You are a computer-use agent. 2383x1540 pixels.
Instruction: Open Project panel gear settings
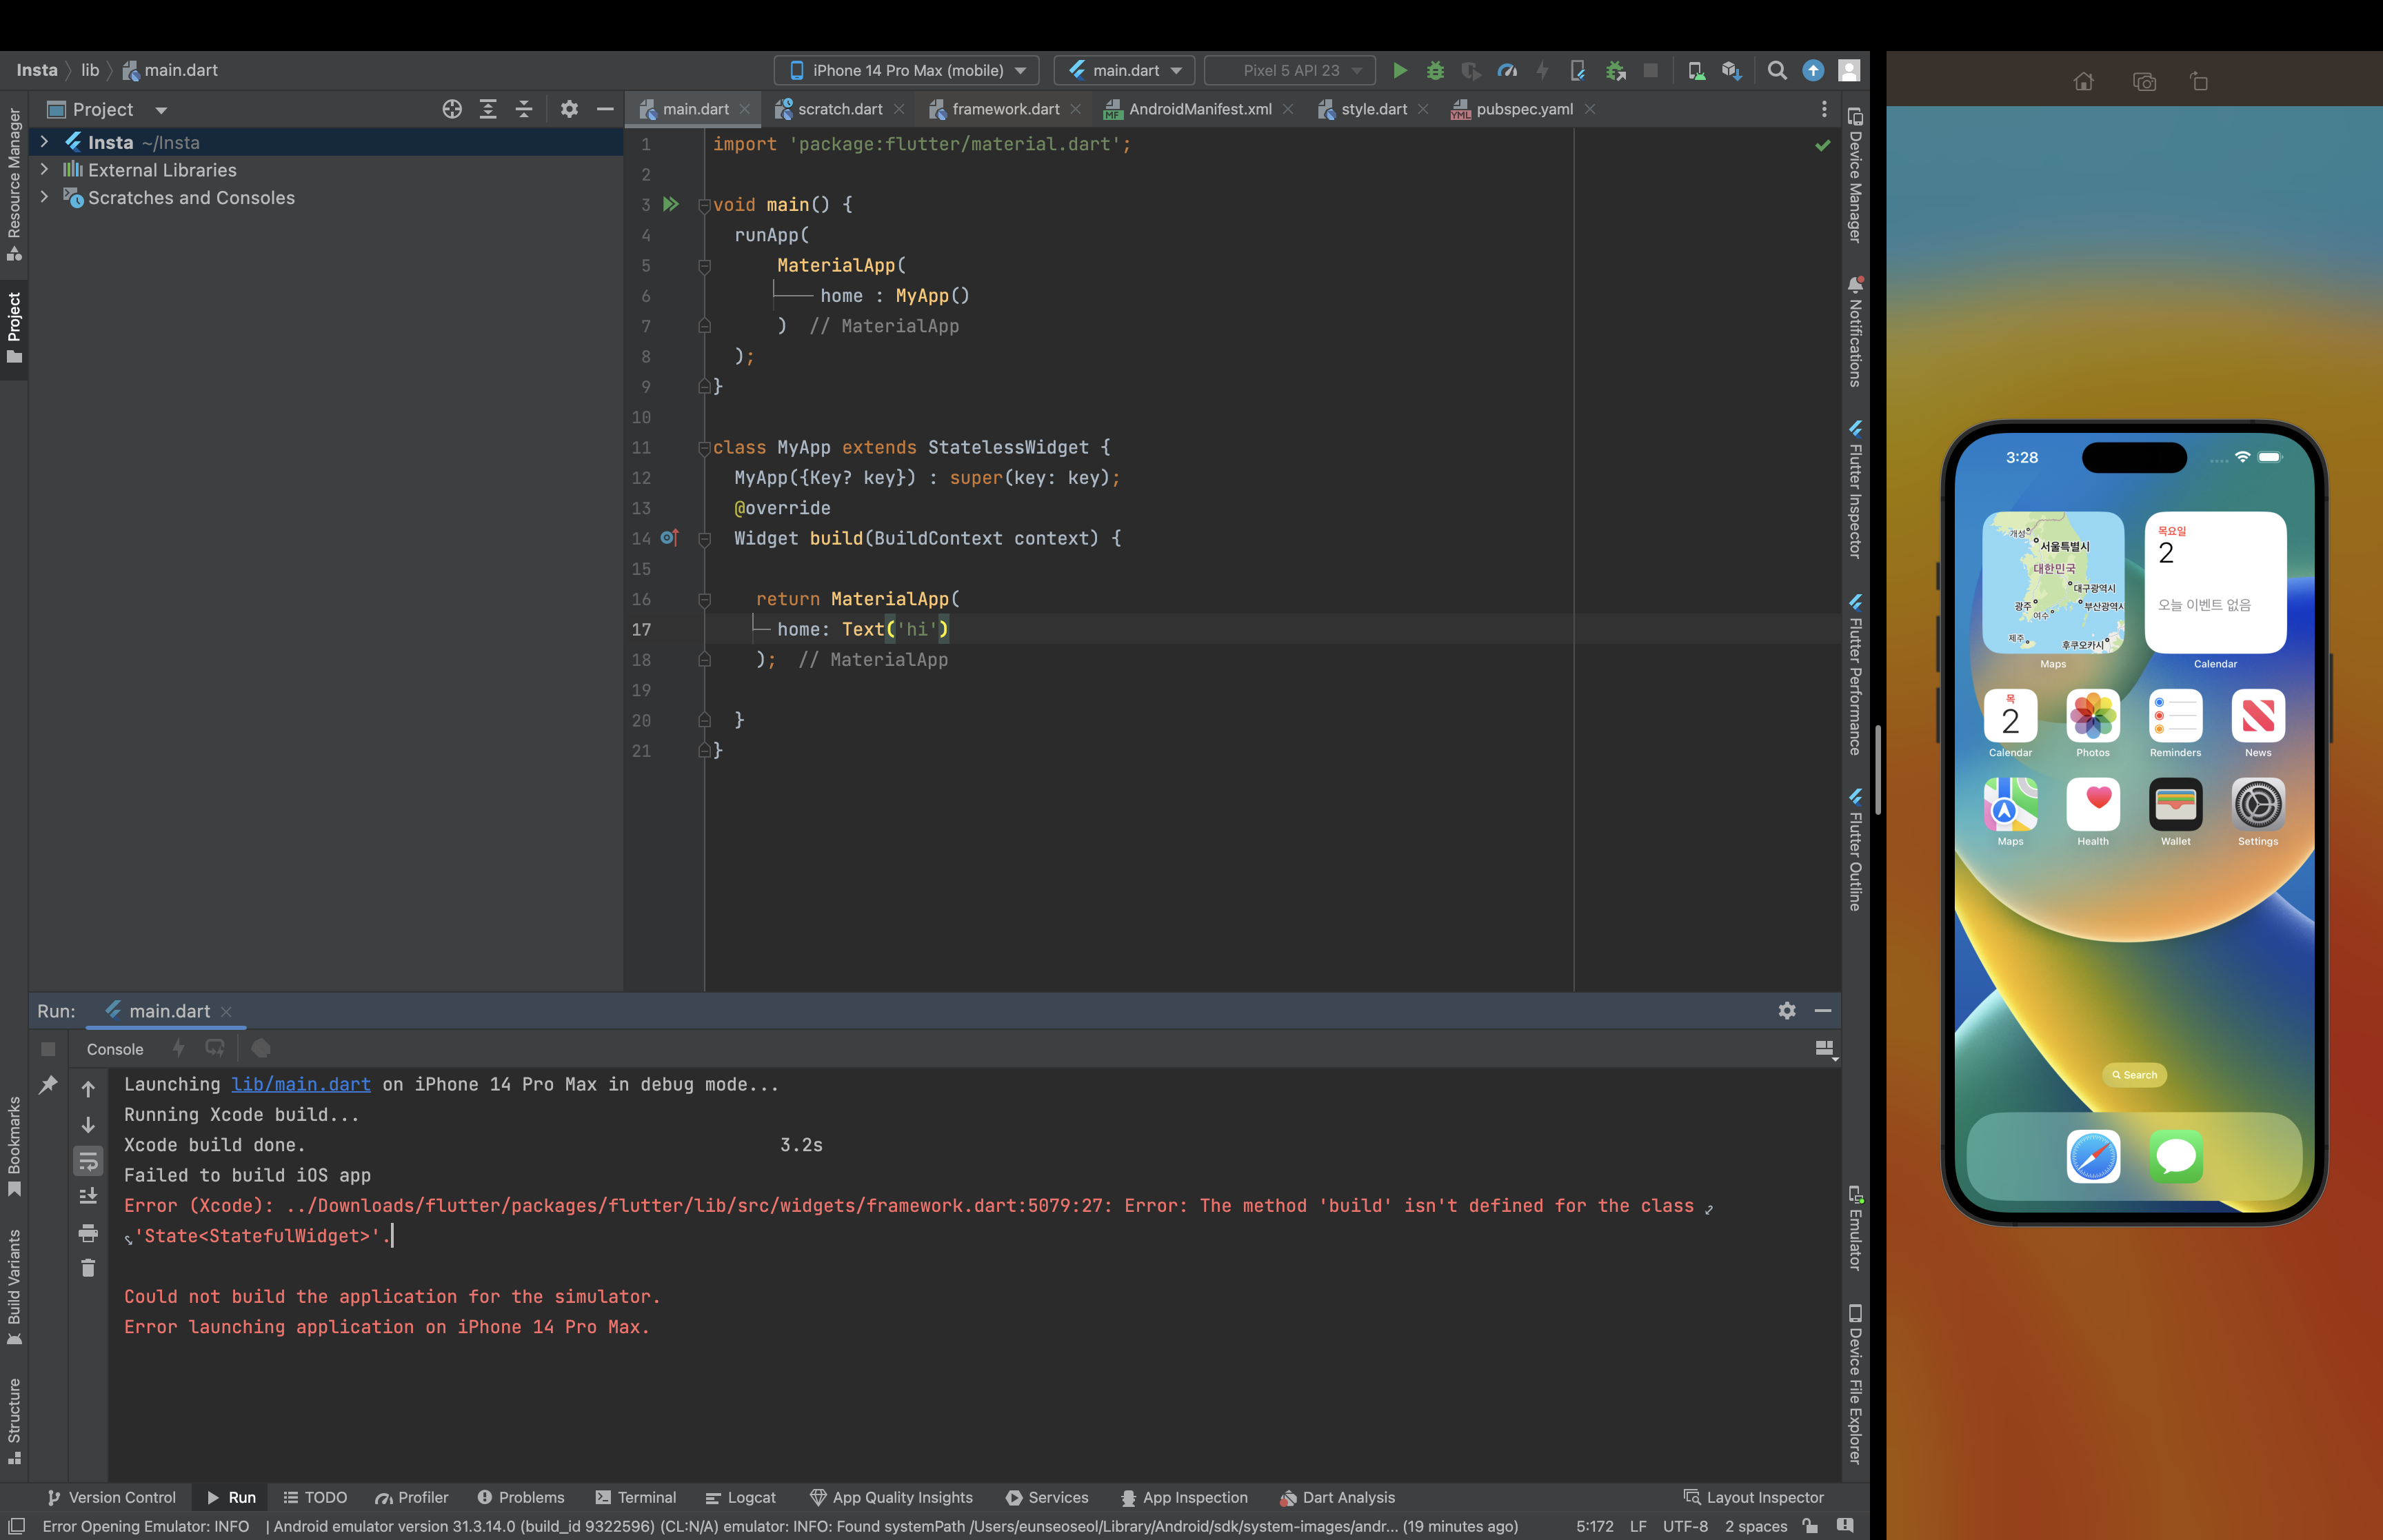pyautogui.click(x=569, y=110)
